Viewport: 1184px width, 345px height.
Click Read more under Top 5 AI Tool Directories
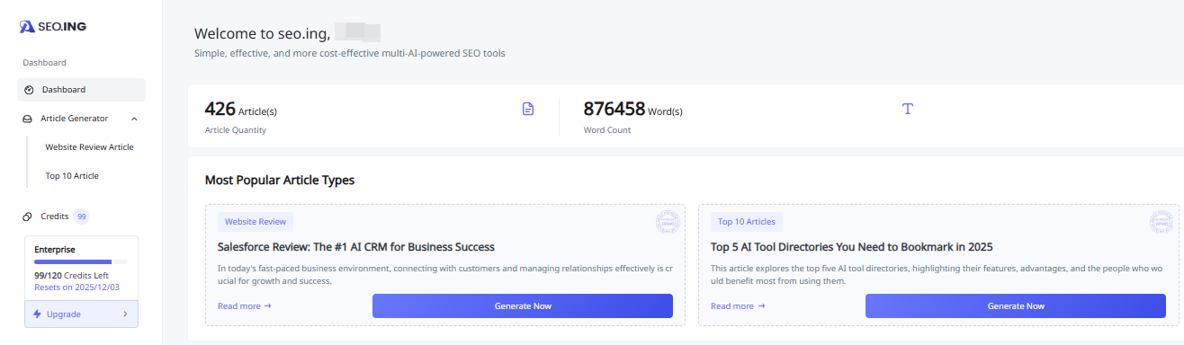click(x=738, y=306)
